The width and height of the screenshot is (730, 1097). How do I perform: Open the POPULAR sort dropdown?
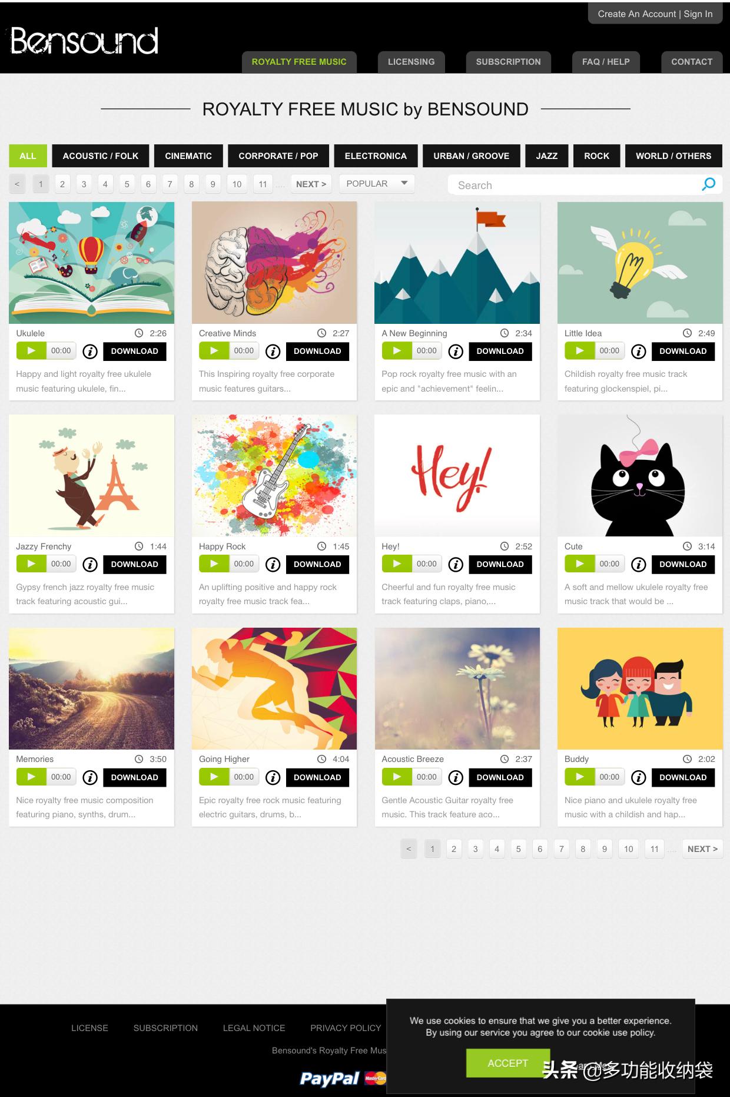377,184
